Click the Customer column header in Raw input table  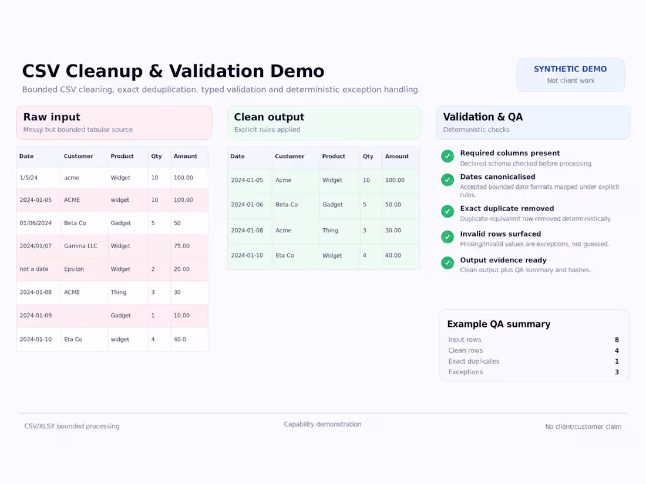point(78,157)
